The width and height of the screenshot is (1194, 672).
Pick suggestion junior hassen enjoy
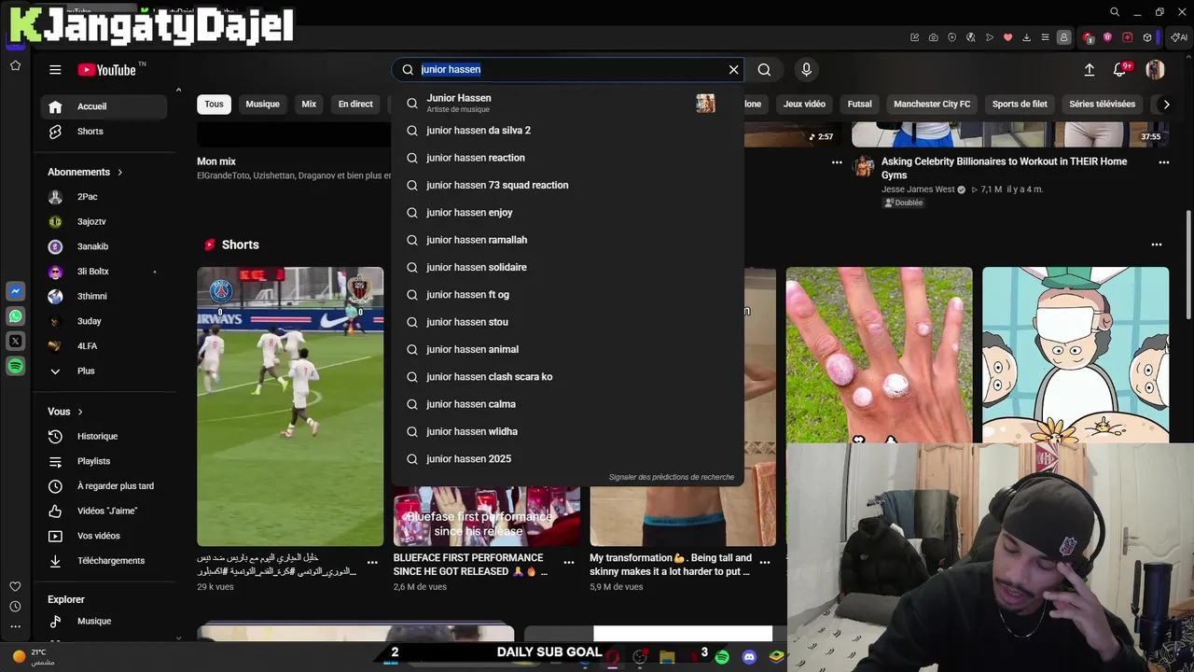(x=567, y=213)
